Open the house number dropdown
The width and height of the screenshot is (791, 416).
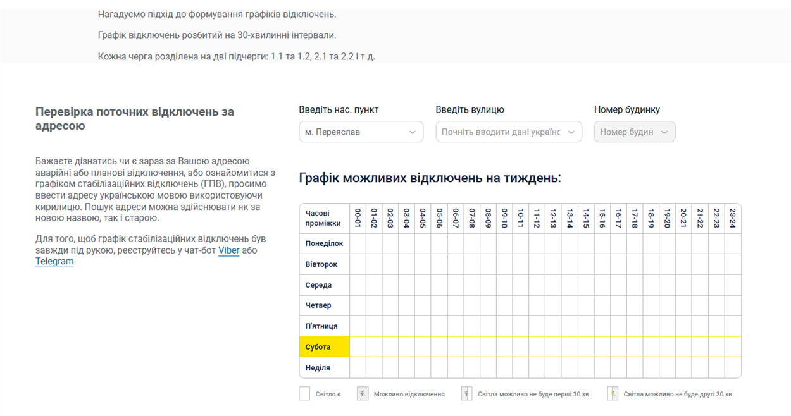click(634, 132)
